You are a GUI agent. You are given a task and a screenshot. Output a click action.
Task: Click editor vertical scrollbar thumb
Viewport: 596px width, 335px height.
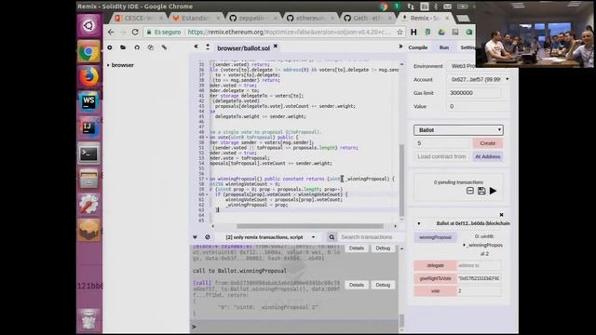pyautogui.click(x=401, y=180)
